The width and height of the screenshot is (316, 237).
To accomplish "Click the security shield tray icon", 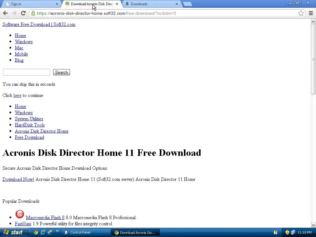I will coord(287,232).
